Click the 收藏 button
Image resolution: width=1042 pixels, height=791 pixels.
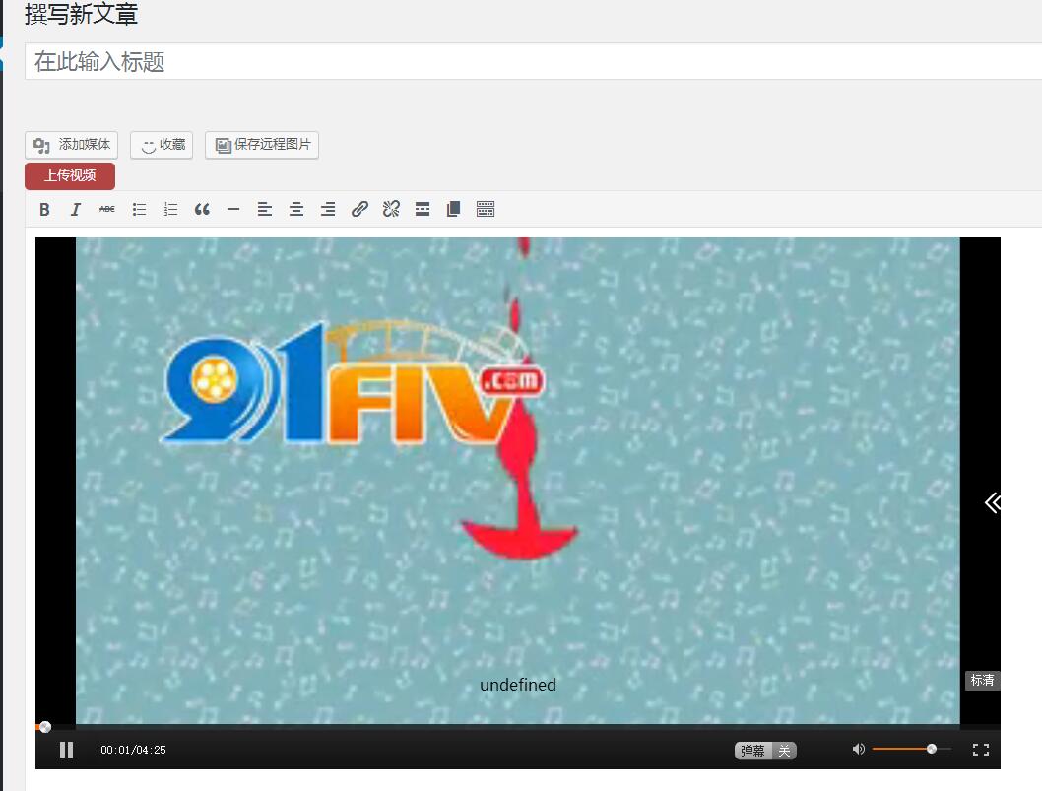pyautogui.click(x=162, y=145)
